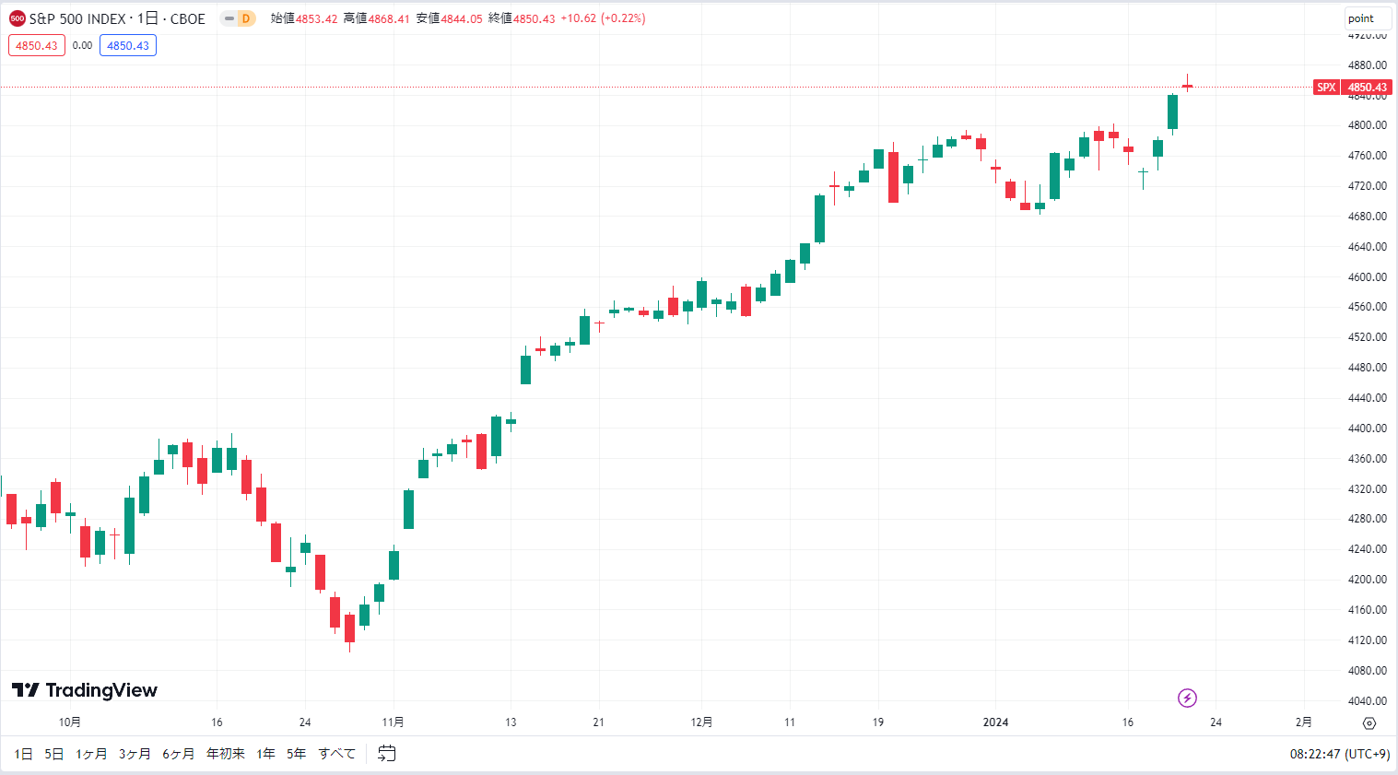Click the 2024 time axis label
Viewport: 1398px width, 775px height.
(995, 722)
